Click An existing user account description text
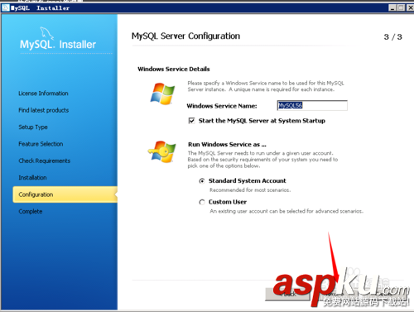Viewport: 414px width, 312px height. (x=286, y=211)
